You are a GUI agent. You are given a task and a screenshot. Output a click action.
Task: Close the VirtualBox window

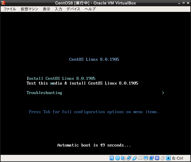188,3
